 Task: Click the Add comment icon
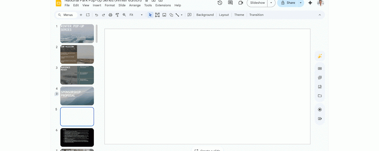189,15
